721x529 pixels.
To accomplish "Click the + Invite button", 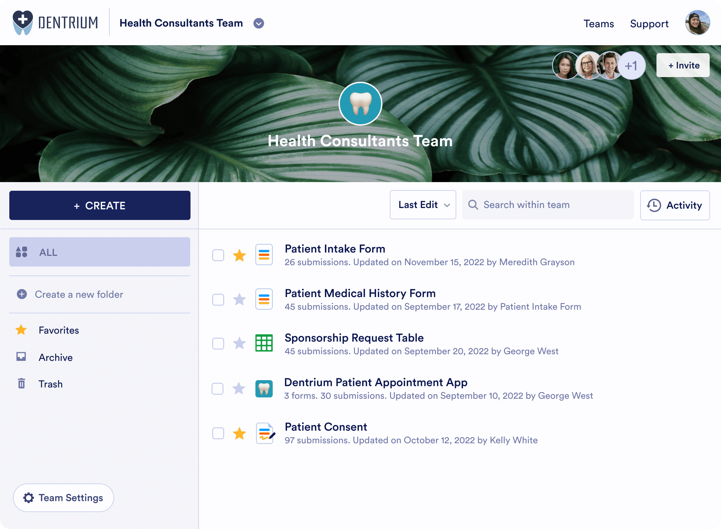I will 683,65.
